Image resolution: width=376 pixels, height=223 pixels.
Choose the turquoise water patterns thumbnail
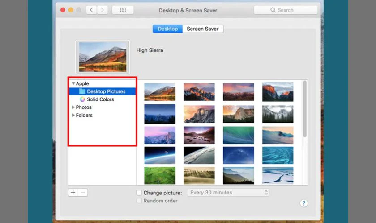tap(278, 155)
